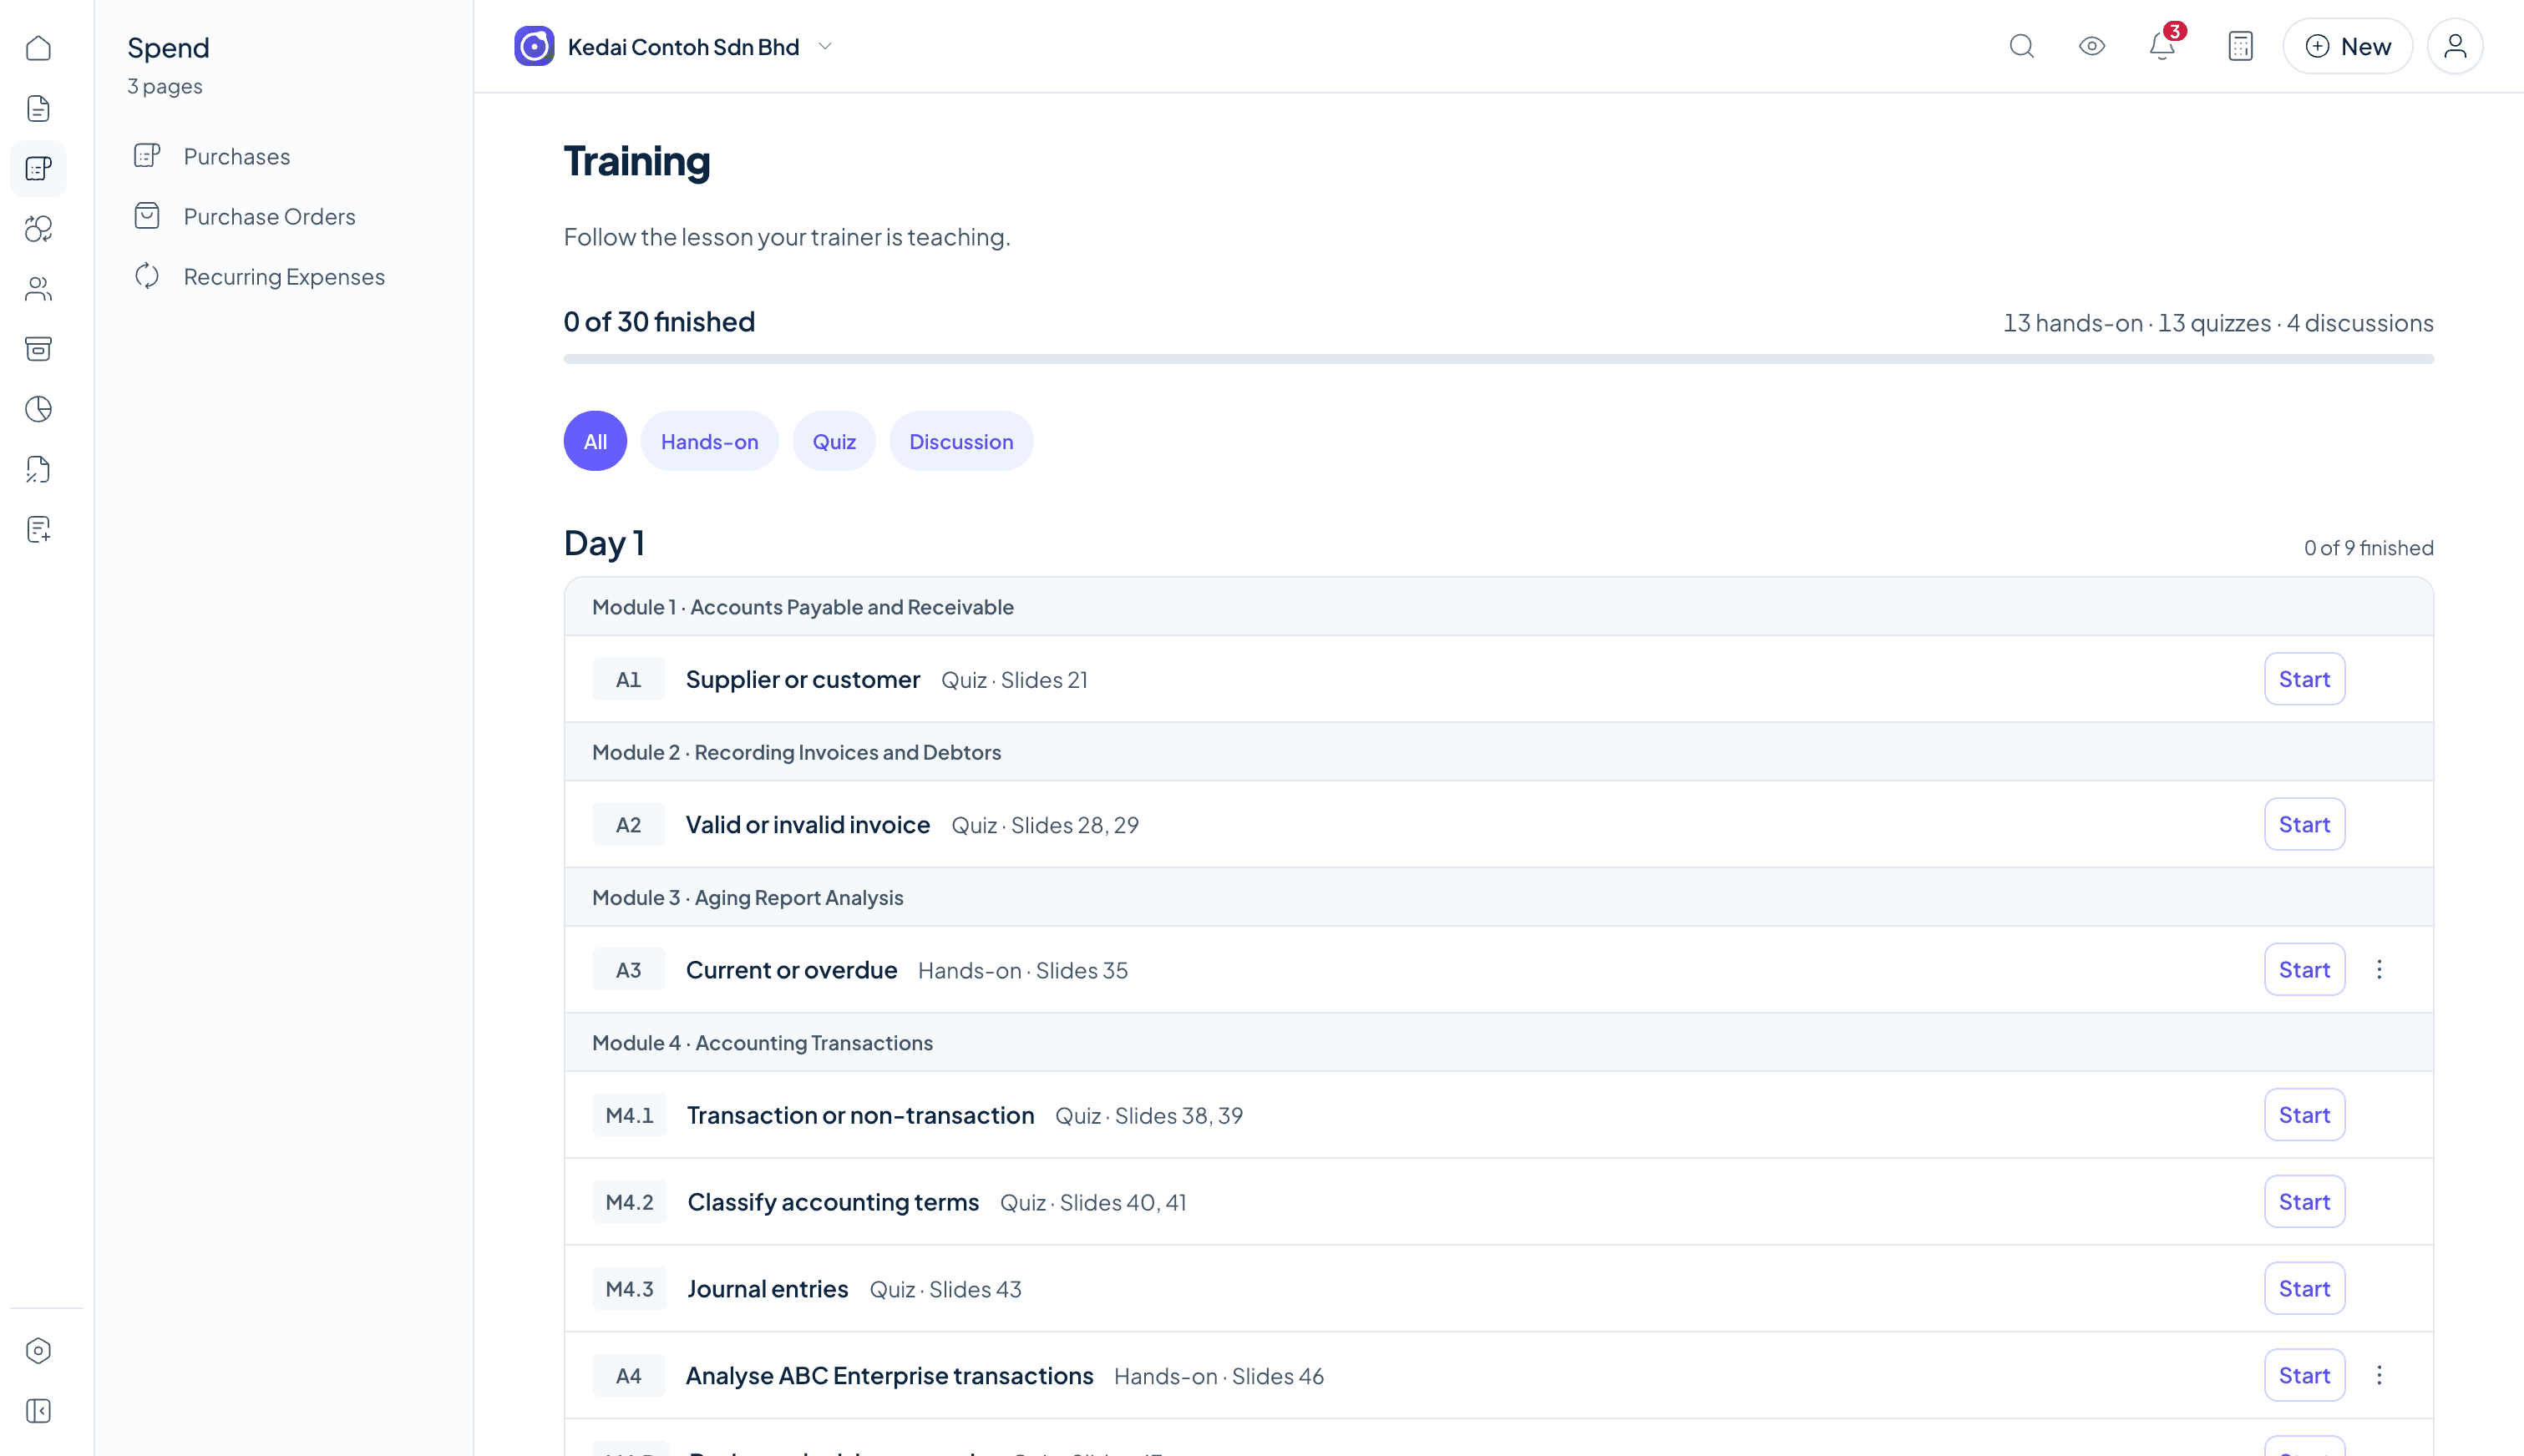Open the notifications bell with 3 badge

[x=2163, y=46]
